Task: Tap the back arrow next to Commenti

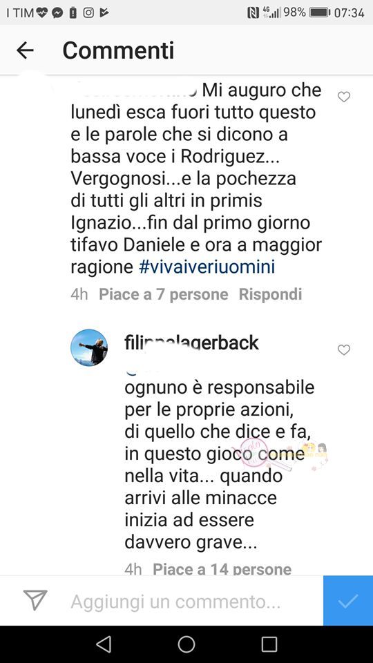Action: pyautogui.click(x=25, y=50)
